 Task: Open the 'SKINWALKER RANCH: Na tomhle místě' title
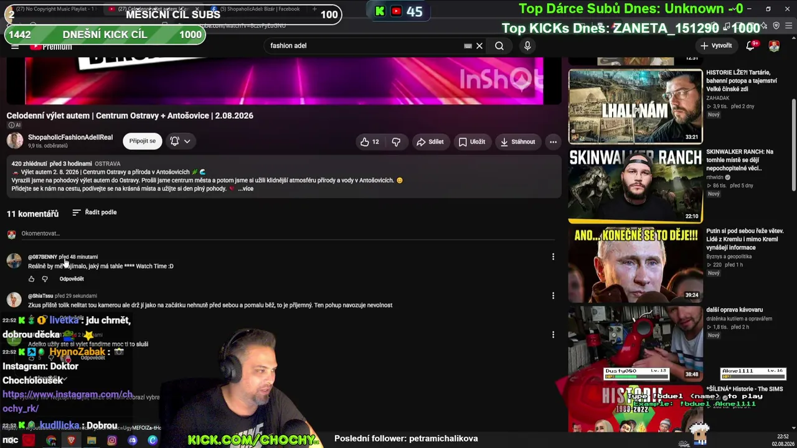(x=741, y=160)
